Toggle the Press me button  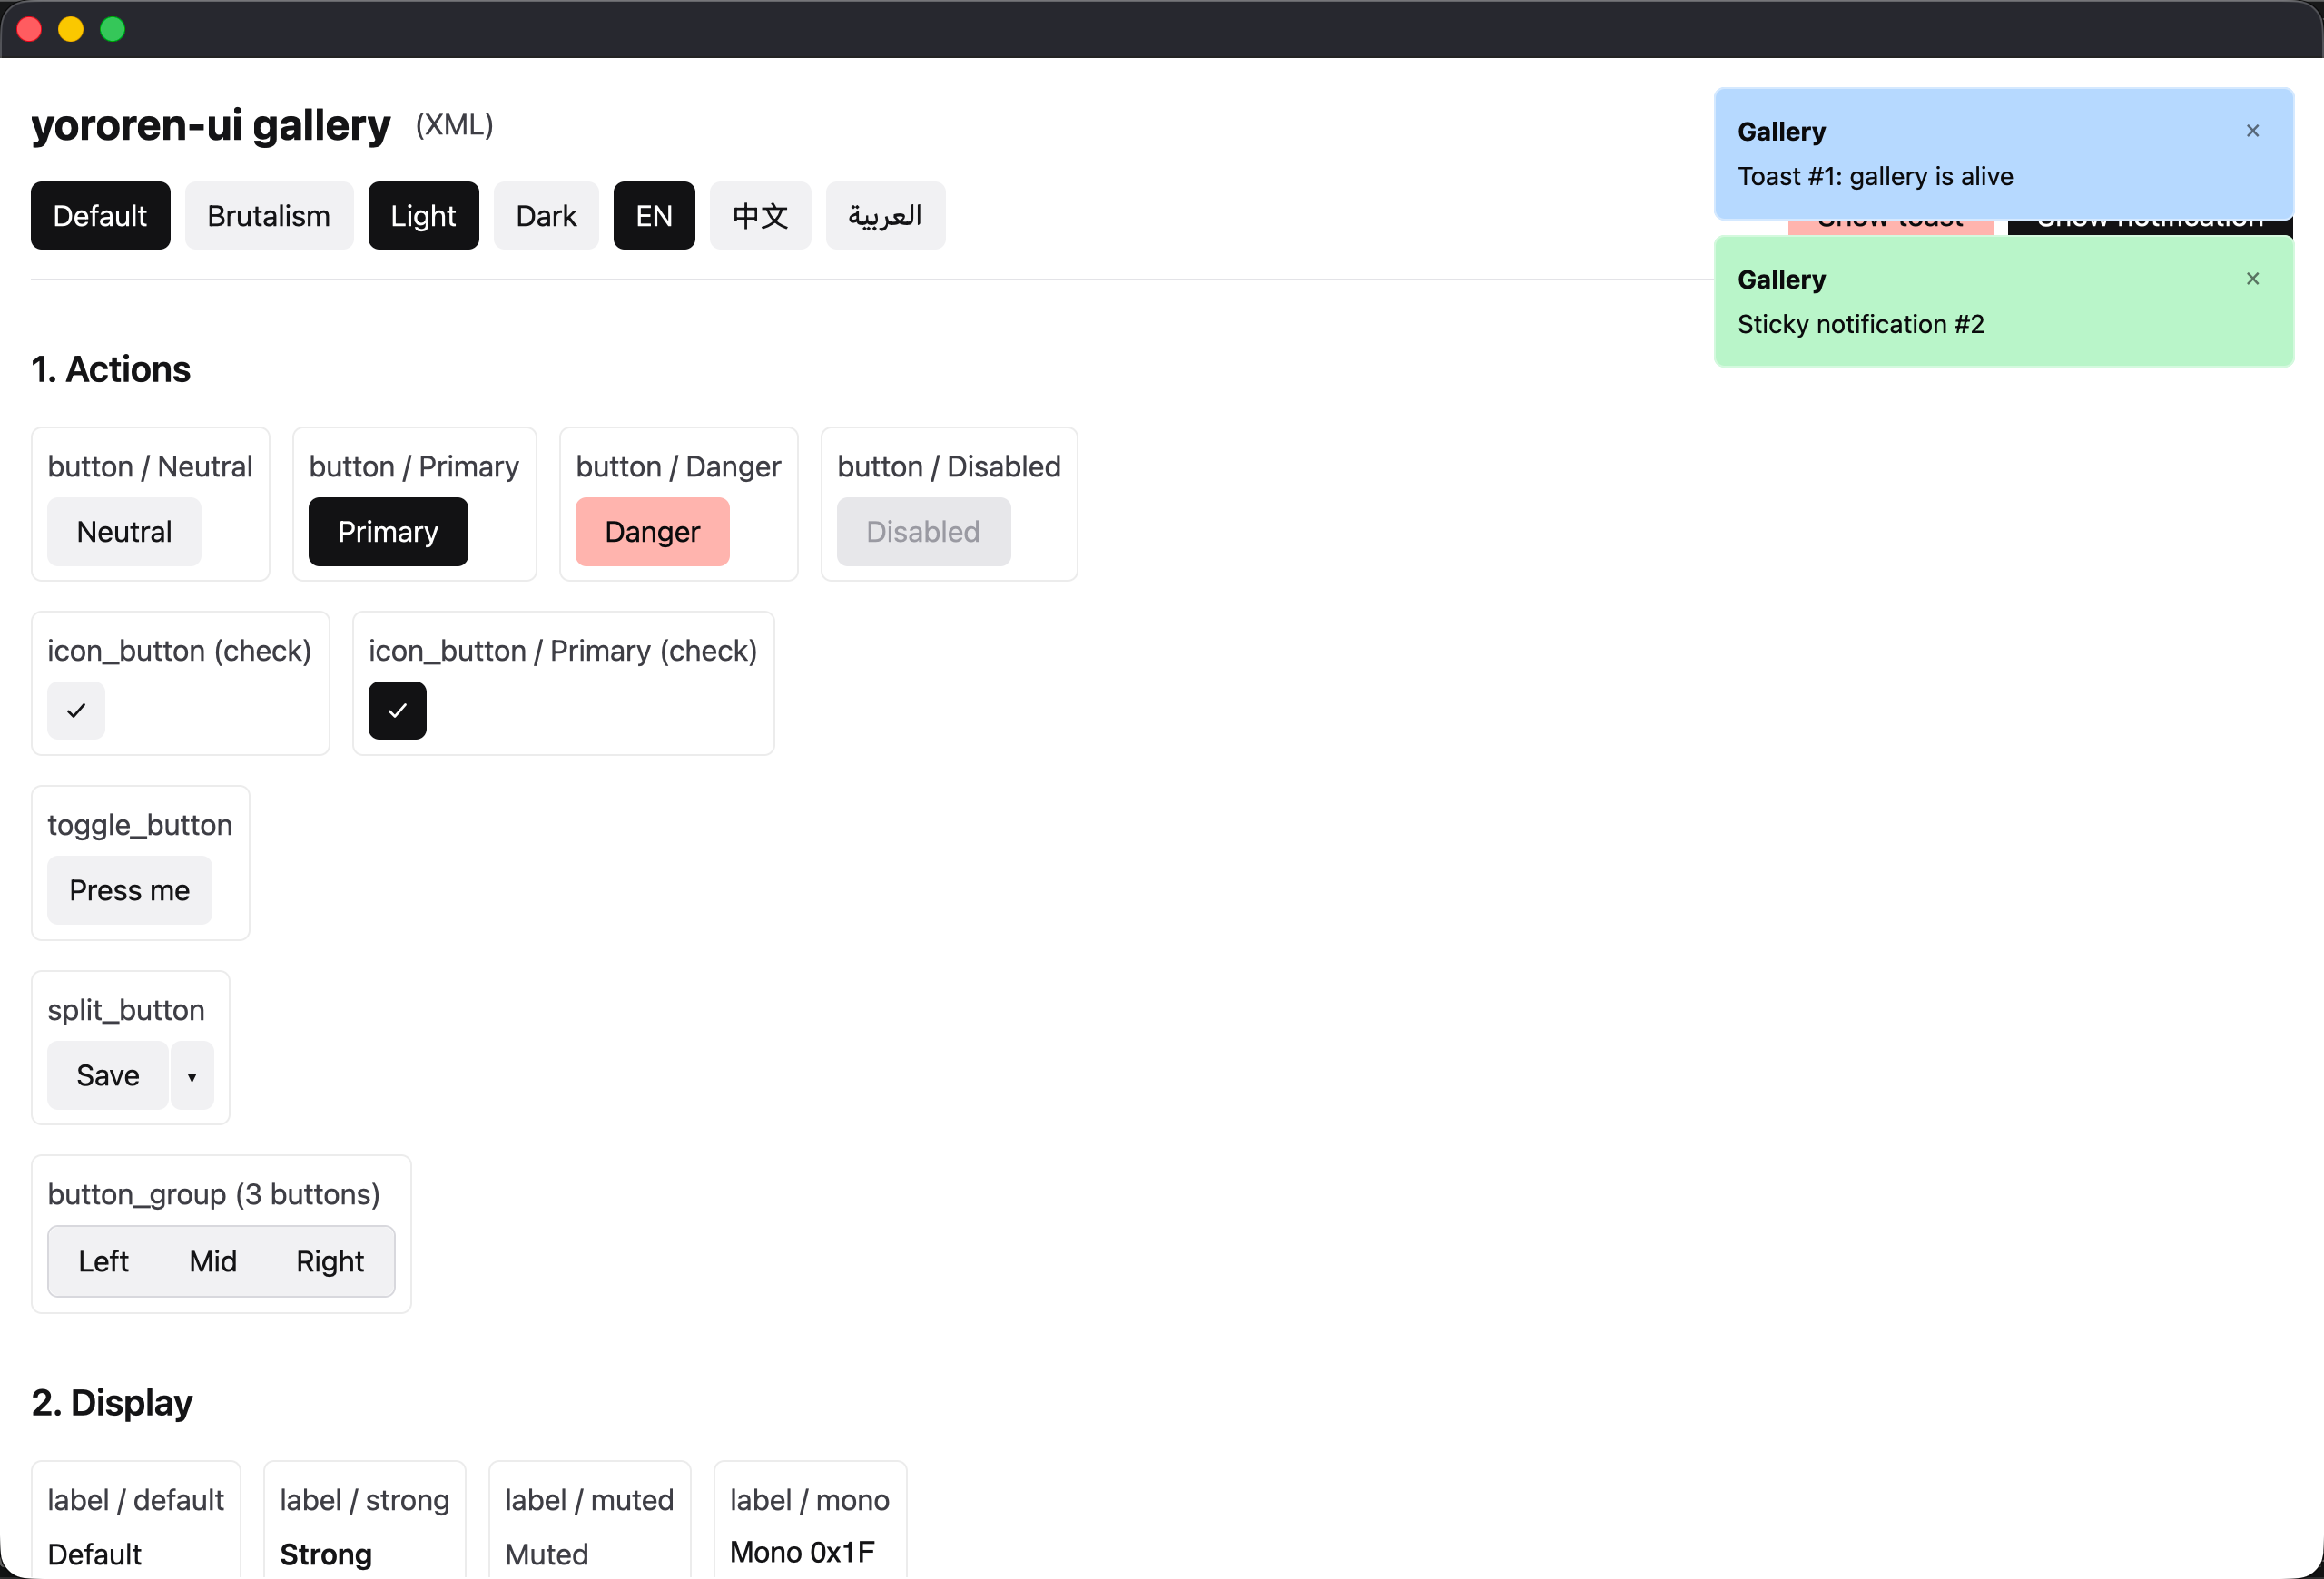tap(129, 890)
